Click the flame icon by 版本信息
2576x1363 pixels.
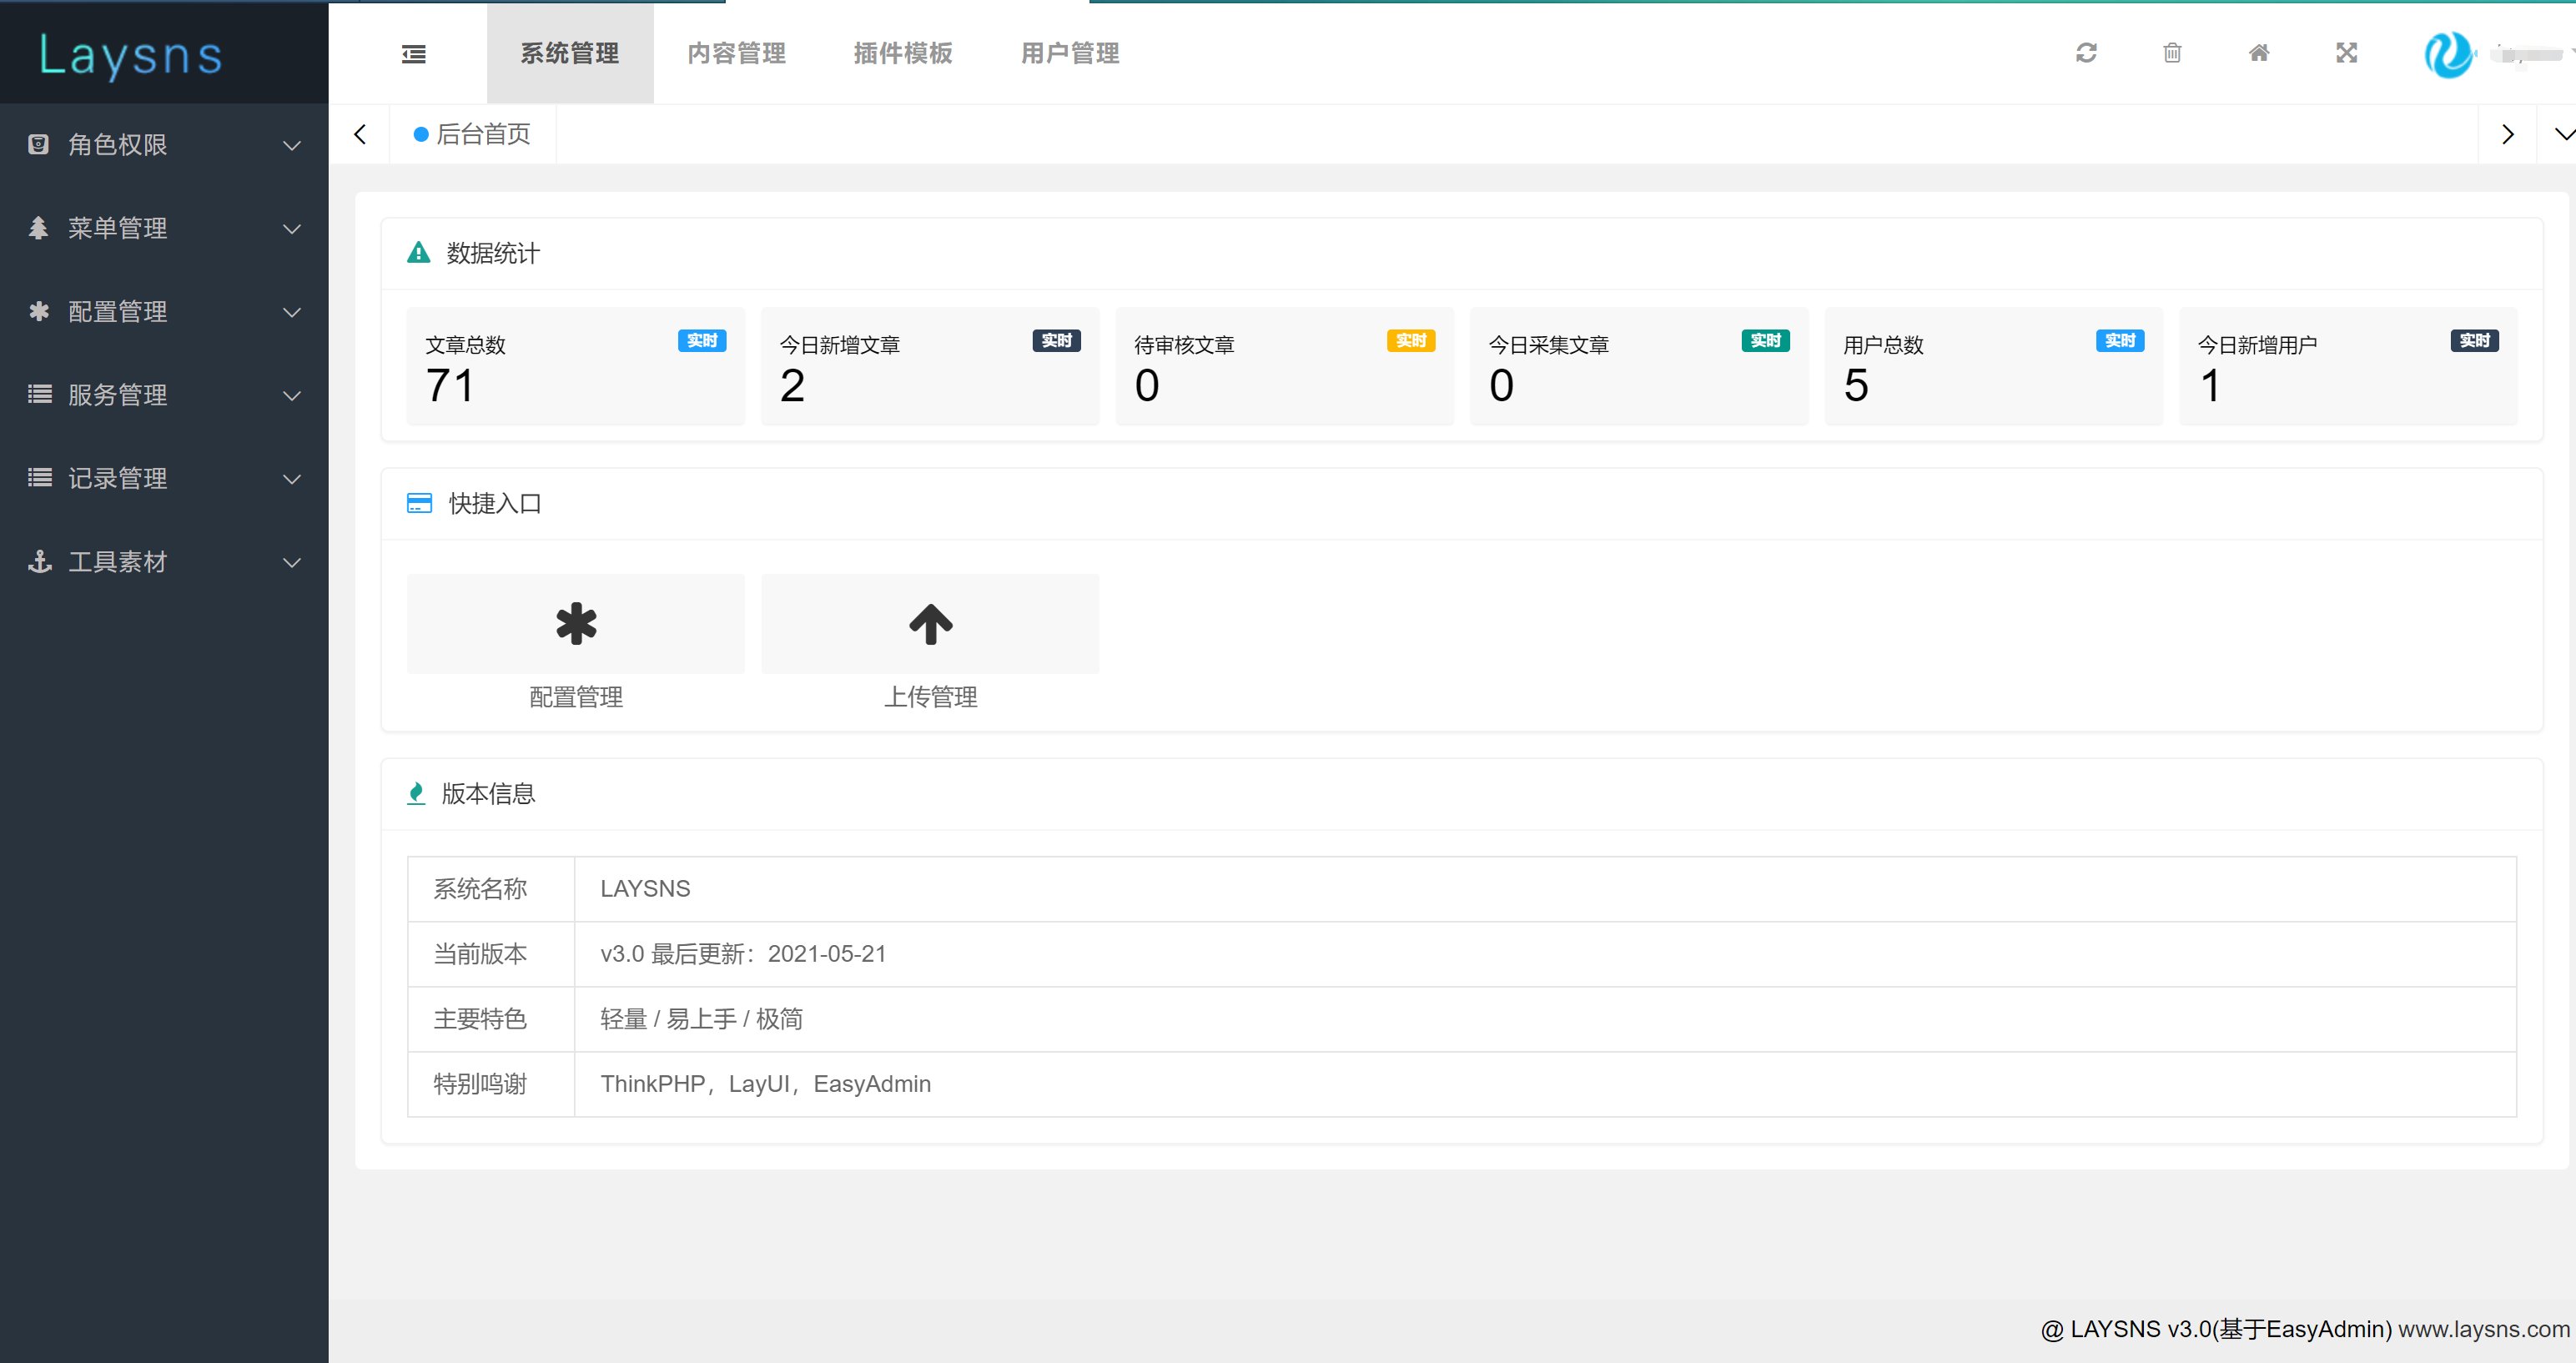[x=416, y=793]
